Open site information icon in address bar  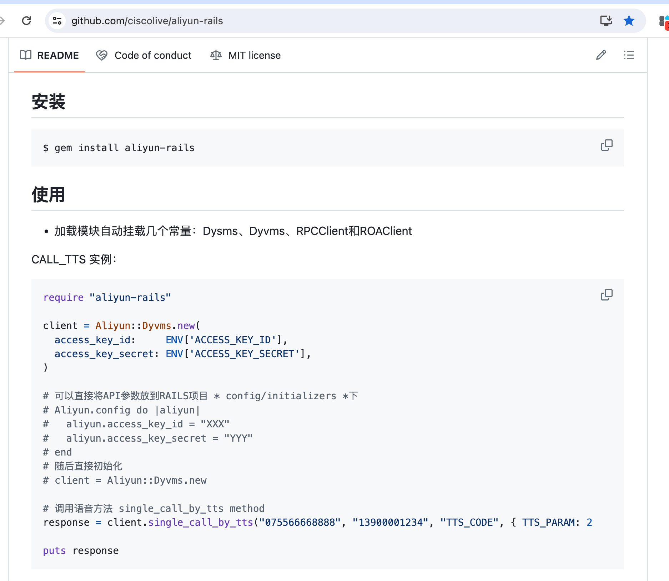(x=57, y=21)
